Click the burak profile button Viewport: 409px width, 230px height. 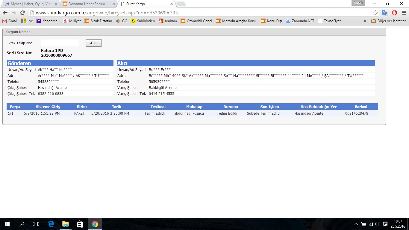tap(358, 3)
